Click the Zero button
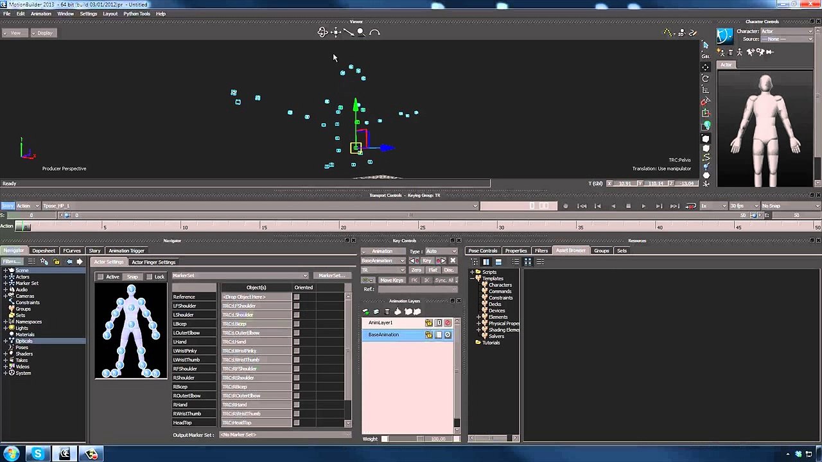This screenshot has height=462, width=822. [x=416, y=270]
